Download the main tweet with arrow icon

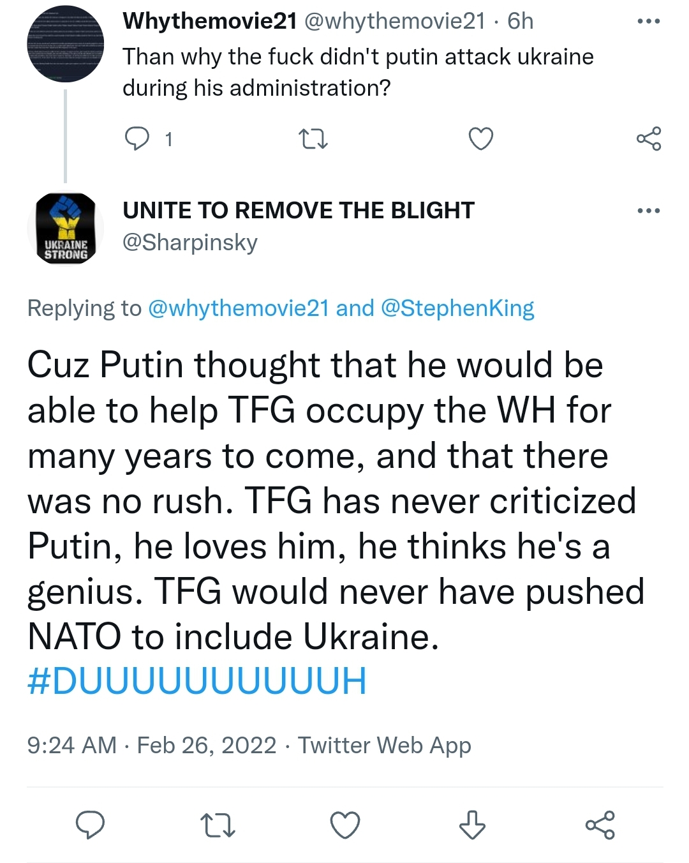click(x=472, y=825)
